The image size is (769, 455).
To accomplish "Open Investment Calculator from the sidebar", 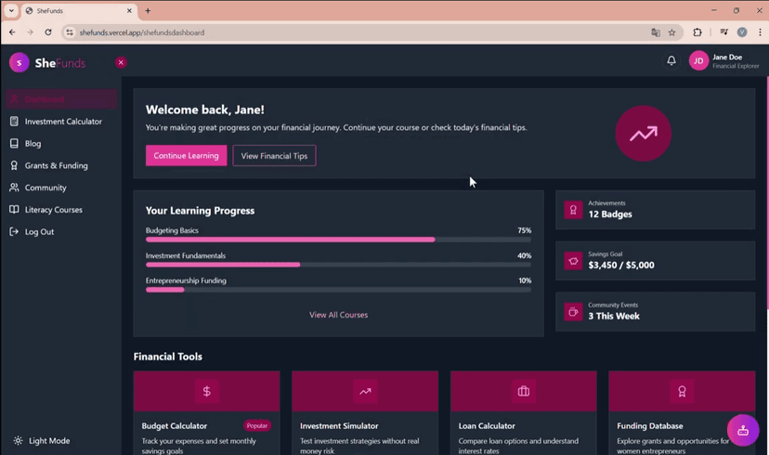I will tap(63, 122).
